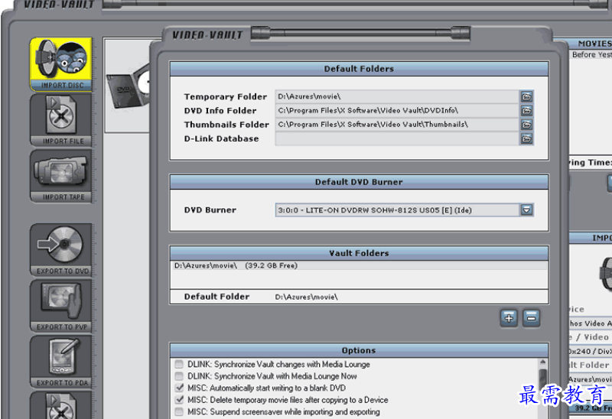612x419 pixels.
Task: Uncheck MISC Delete temporary movie files option
Action: tap(179, 400)
